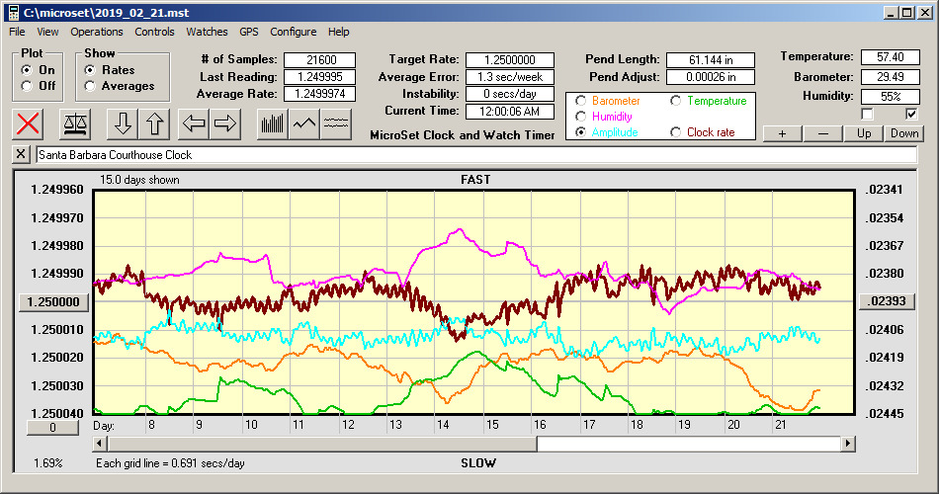Click the graph scrollbar left arrow
The width and height of the screenshot is (939, 494).
tap(101, 444)
